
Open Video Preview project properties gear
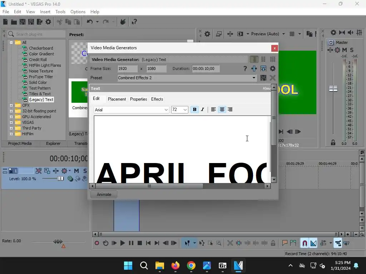tap(207, 34)
